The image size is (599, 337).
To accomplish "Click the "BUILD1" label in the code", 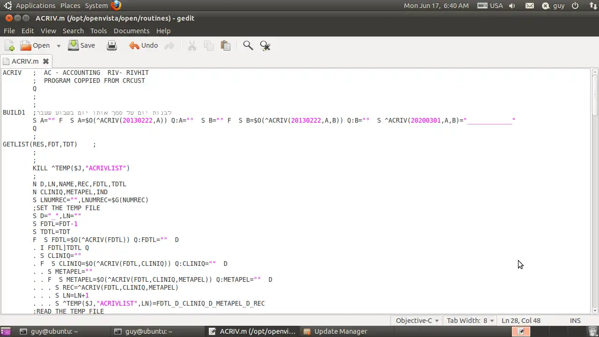I will click(14, 112).
